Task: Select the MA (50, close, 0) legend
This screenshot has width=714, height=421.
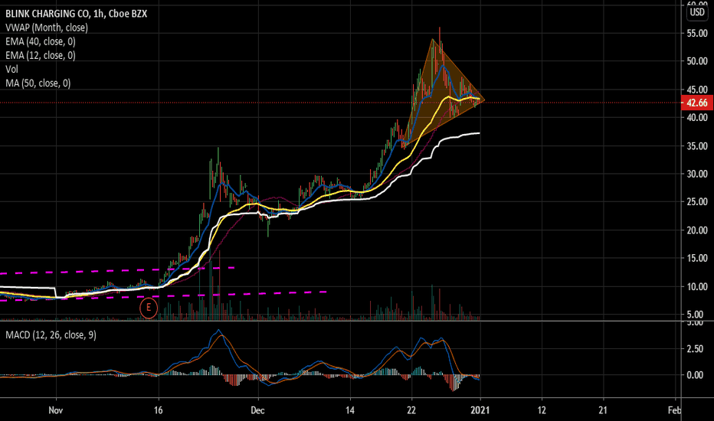Action: click(x=38, y=83)
